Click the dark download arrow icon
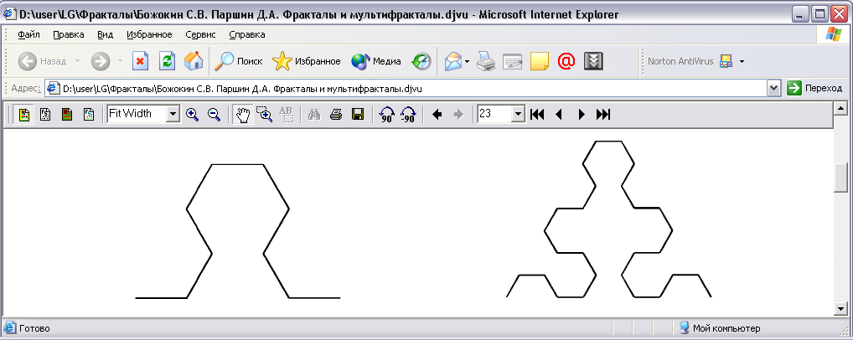Image resolution: width=853 pixels, height=340 pixels. point(593,61)
